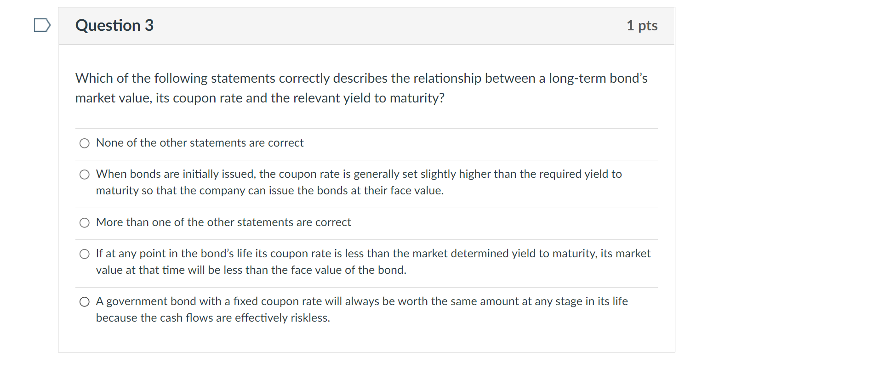Viewport: 879px width, 374px height.
Task: Click the radio circle of the last answer choice
Action: [84, 301]
